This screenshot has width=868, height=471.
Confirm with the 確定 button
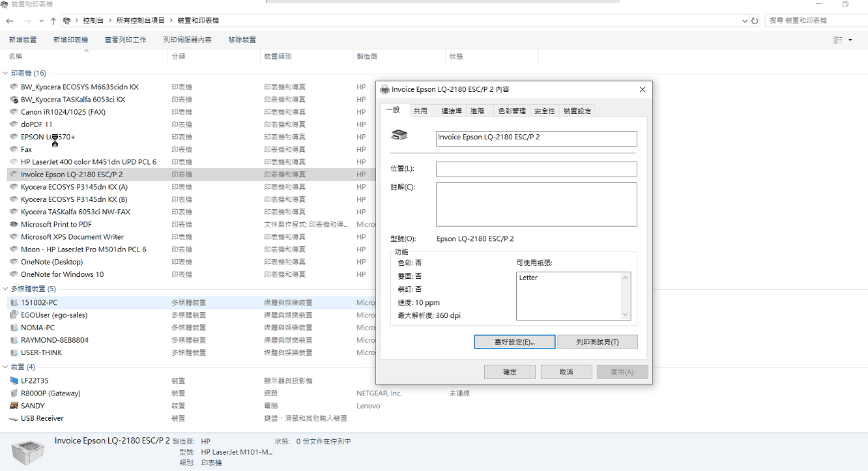pos(510,372)
